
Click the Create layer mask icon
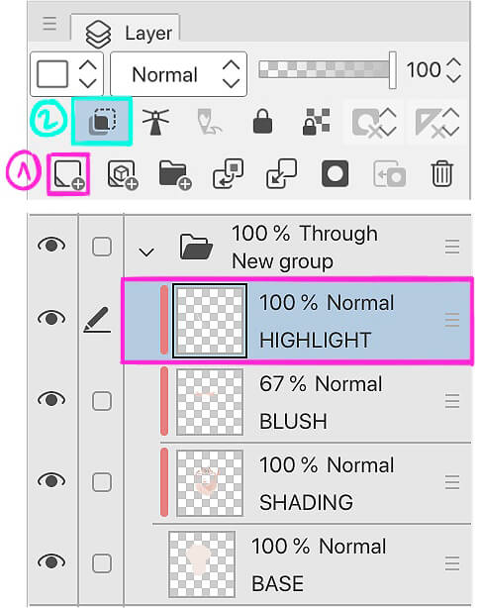click(x=335, y=173)
